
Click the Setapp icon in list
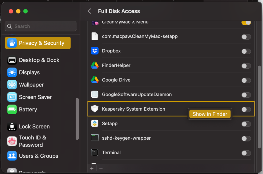click(95, 123)
